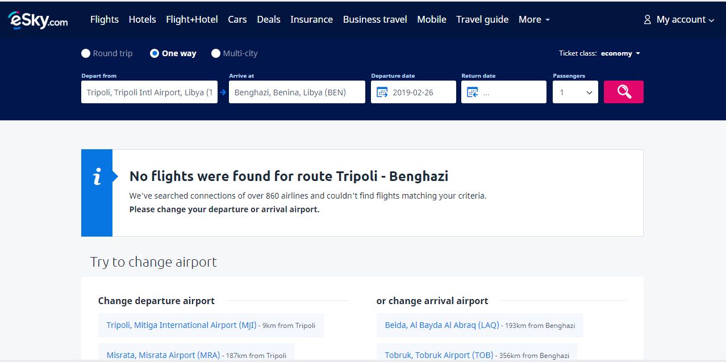Viewport: 726px width, 362px height.
Task: Click the departure date calendar icon
Action: [382, 92]
